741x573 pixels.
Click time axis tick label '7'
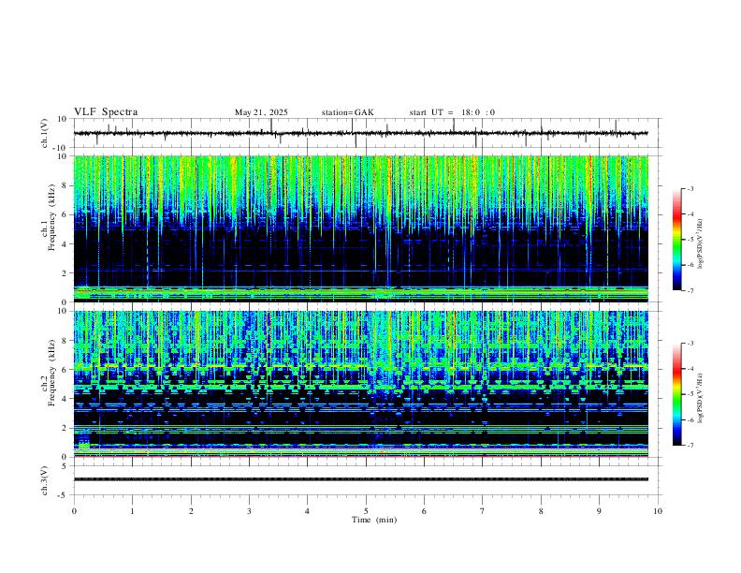pyautogui.click(x=483, y=511)
